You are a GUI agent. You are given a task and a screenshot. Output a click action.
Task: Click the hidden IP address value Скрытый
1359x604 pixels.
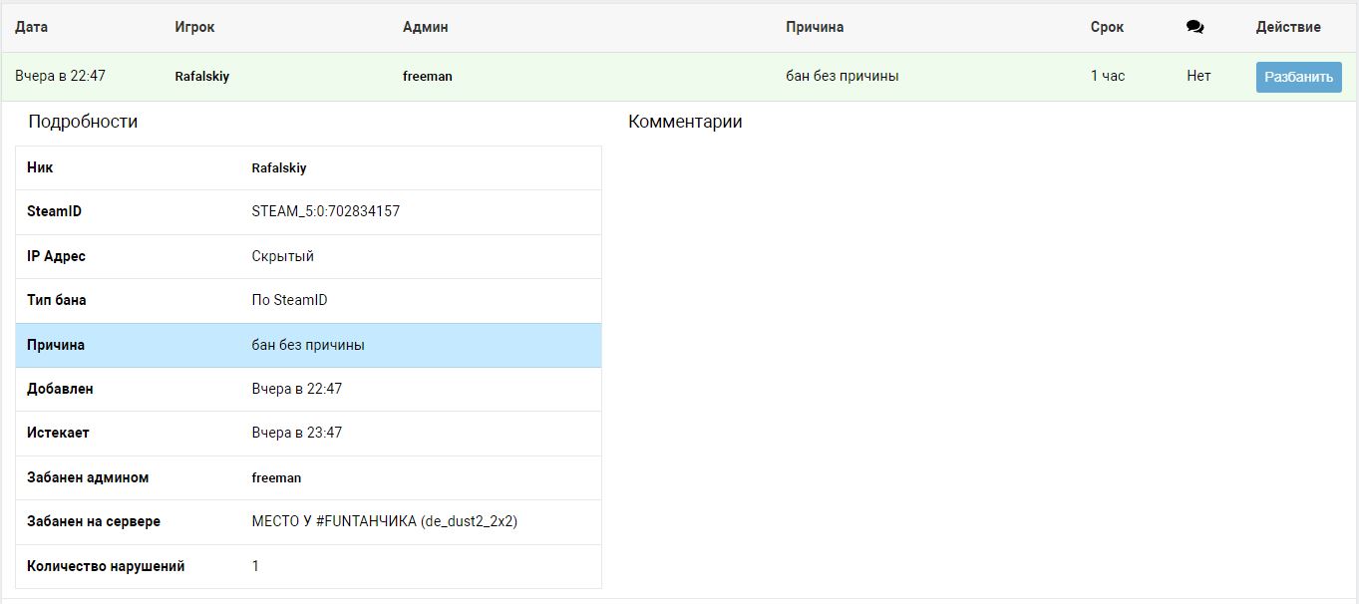point(282,256)
